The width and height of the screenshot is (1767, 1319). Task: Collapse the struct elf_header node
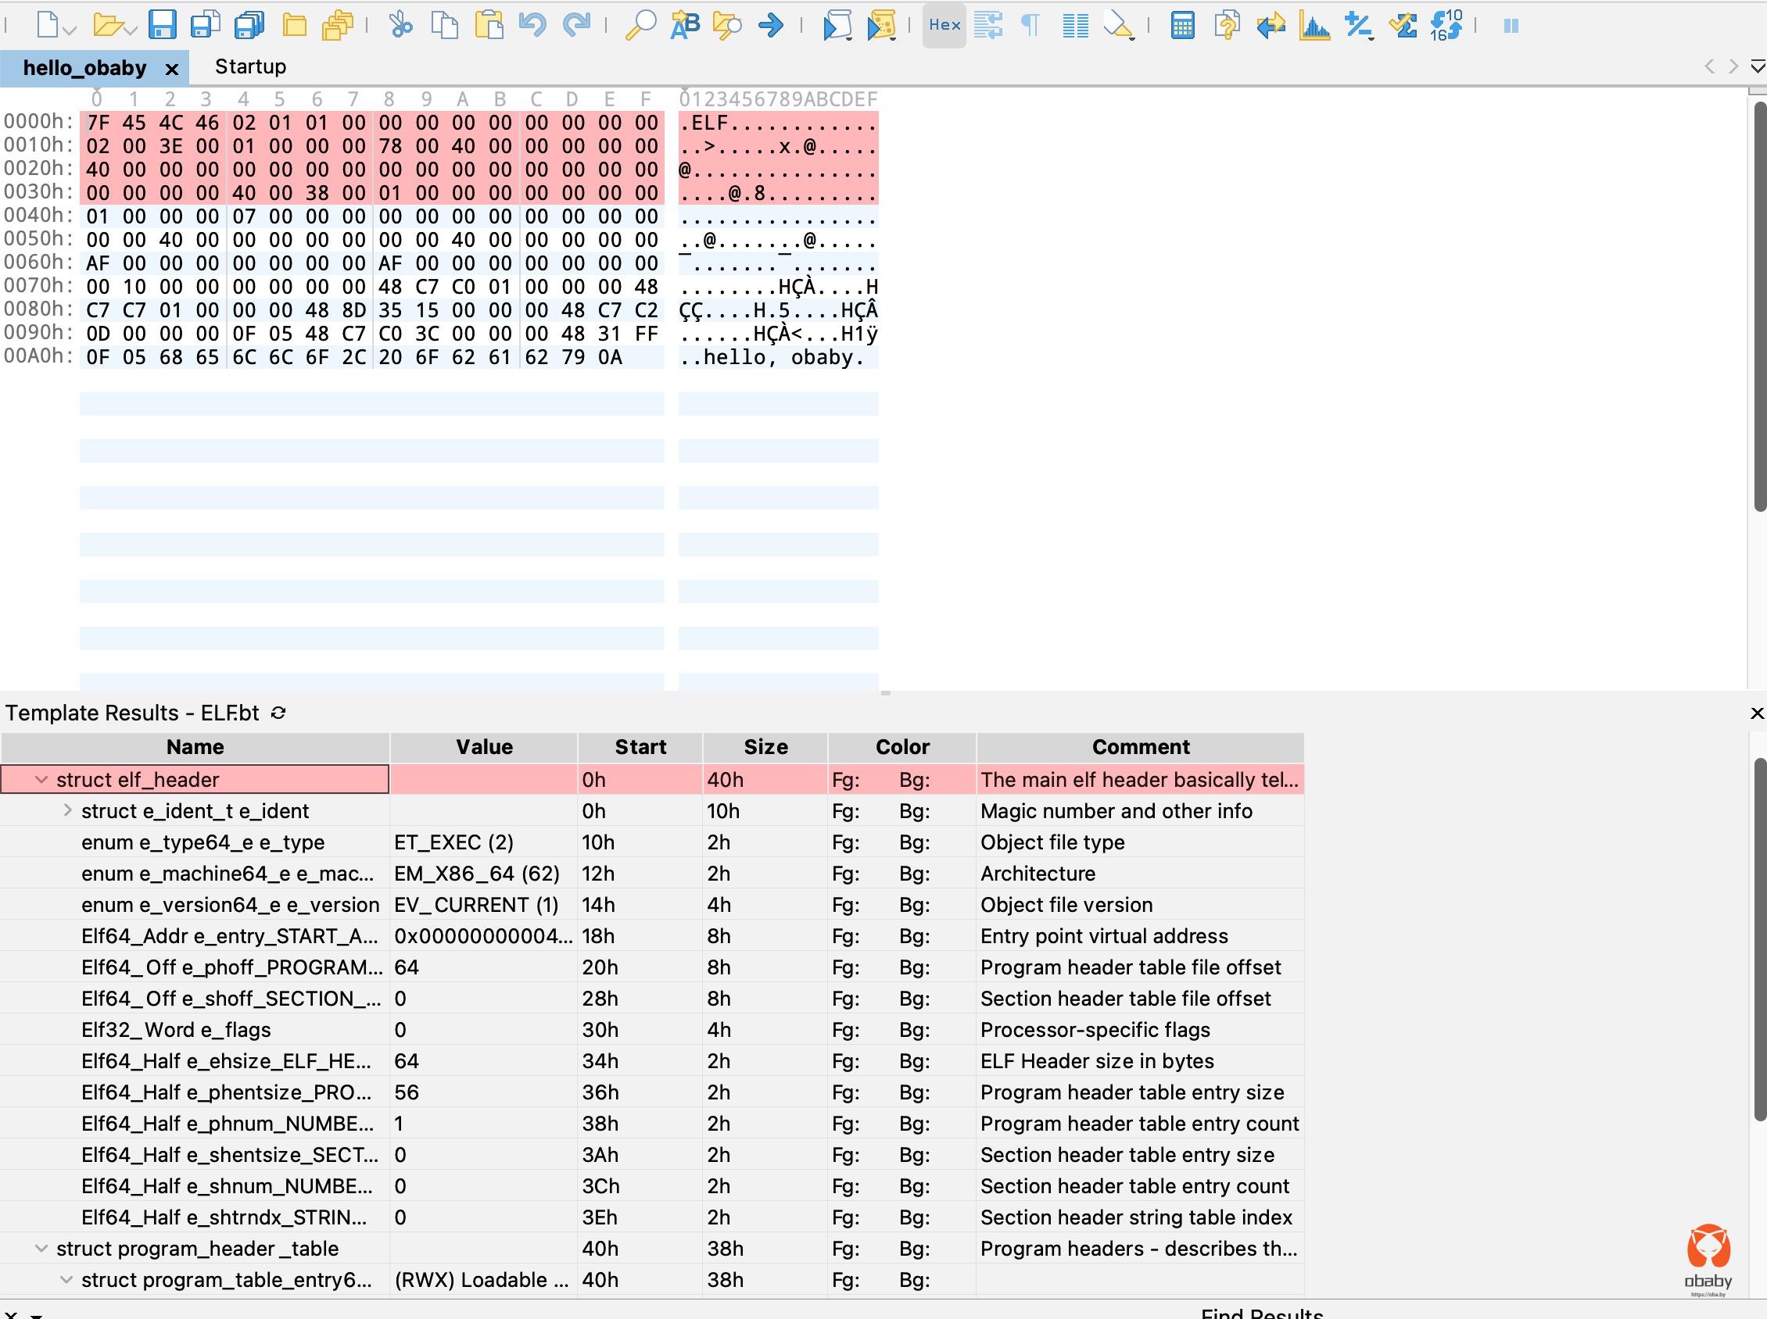coord(41,780)
